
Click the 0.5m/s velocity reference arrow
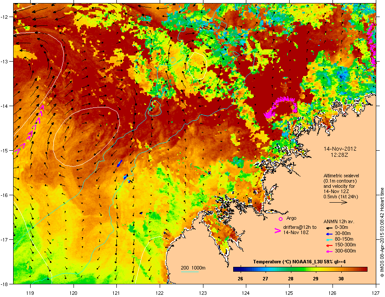pos(338,202)
